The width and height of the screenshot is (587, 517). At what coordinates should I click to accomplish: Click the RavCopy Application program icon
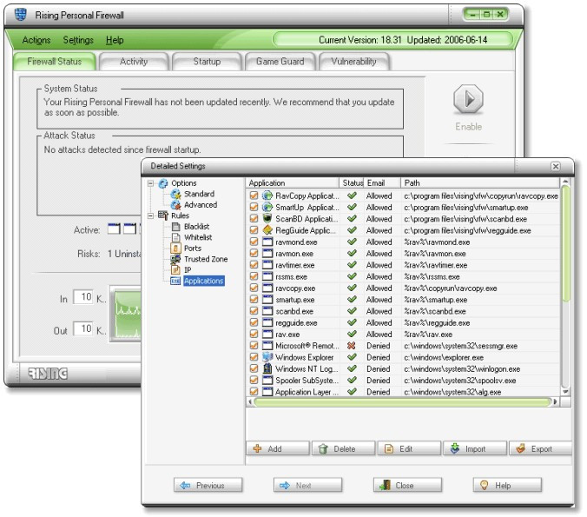(267, 196)
